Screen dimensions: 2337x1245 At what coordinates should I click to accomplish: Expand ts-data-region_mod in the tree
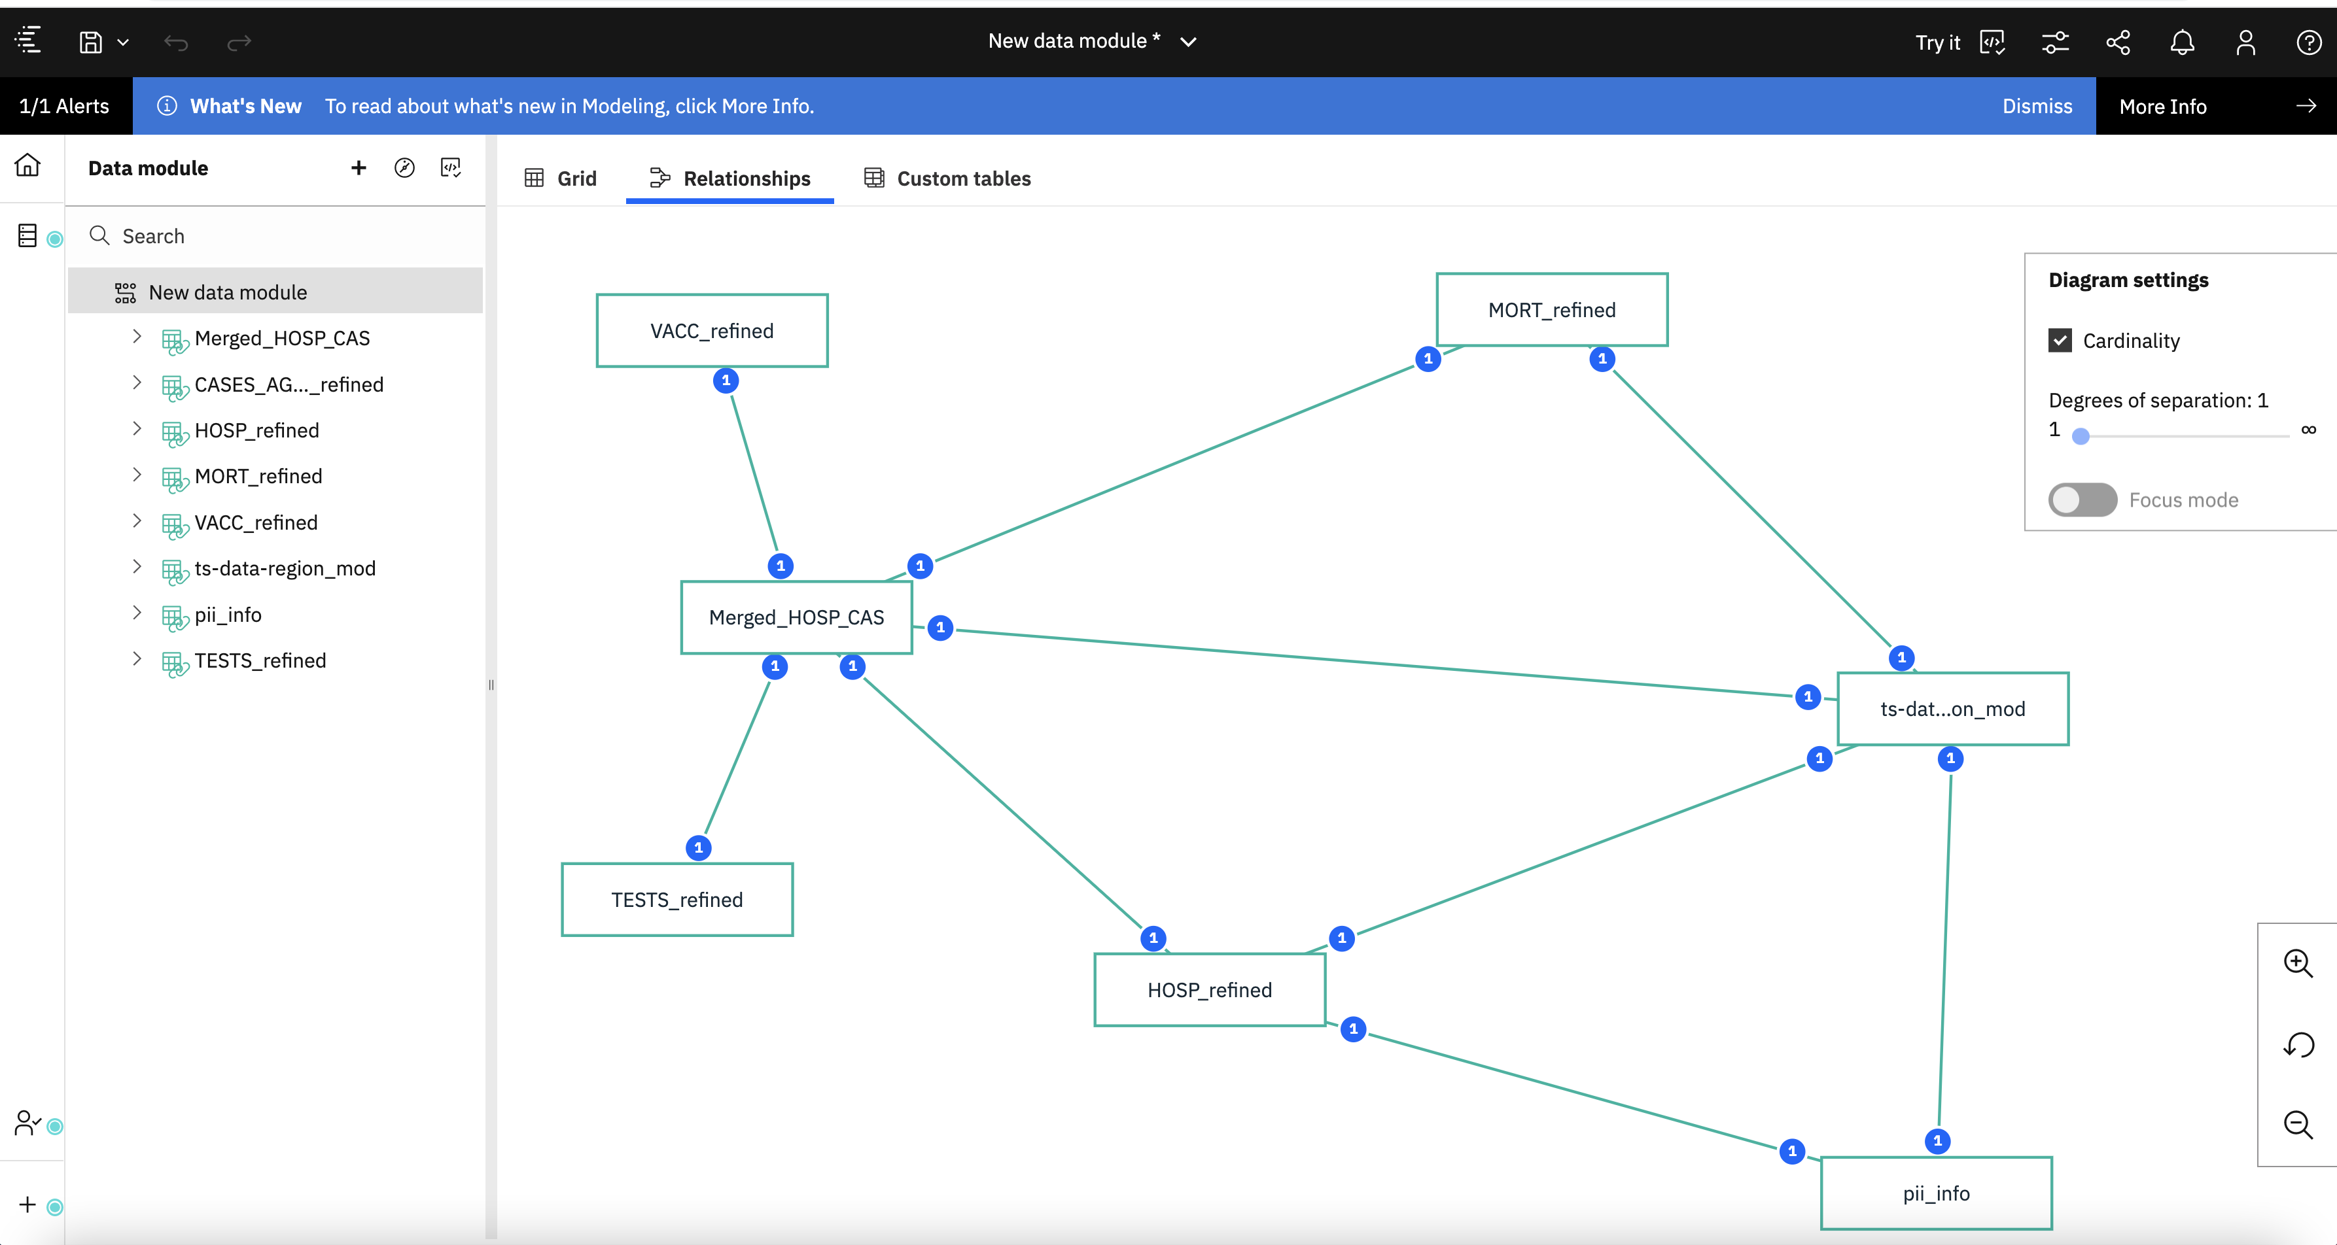click(x=137, y=567)
